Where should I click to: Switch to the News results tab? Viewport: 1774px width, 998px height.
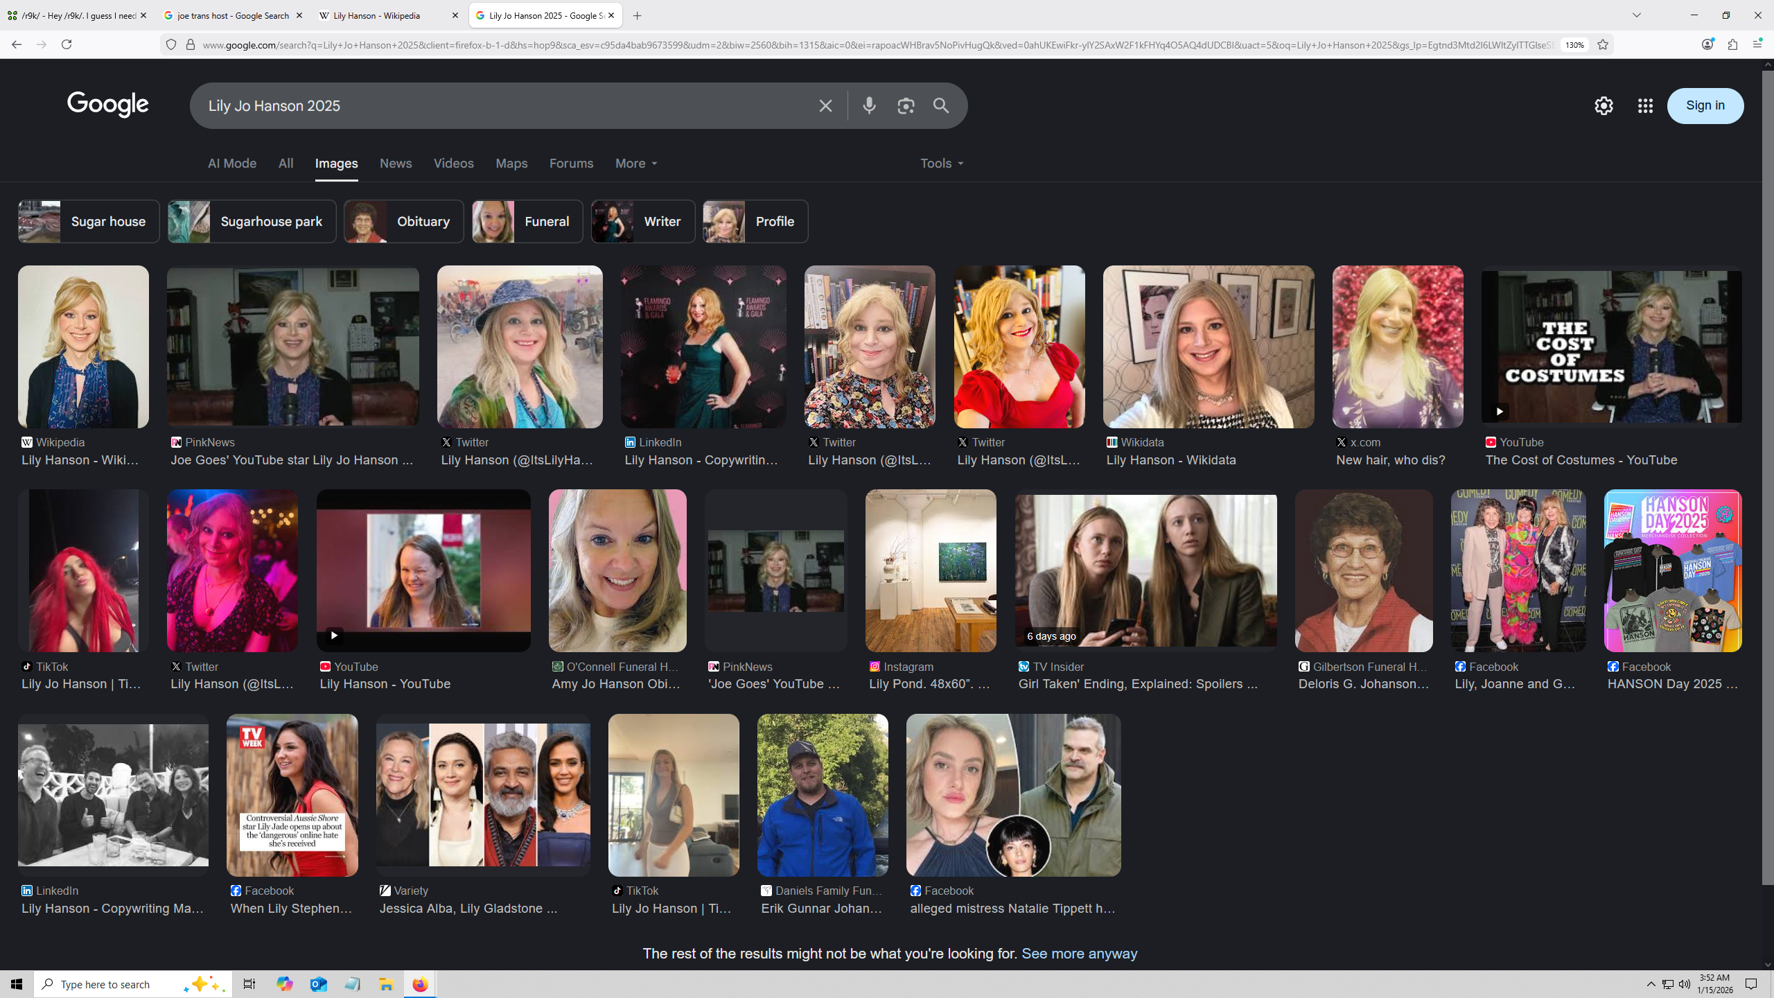point(395,164)
